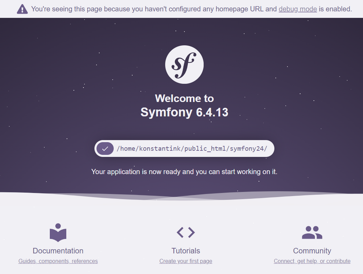Click the Welcome to Symfony 6.4.13 title
Image resolution: width=363 pixels, height=274 pixels.
(184, 106)
